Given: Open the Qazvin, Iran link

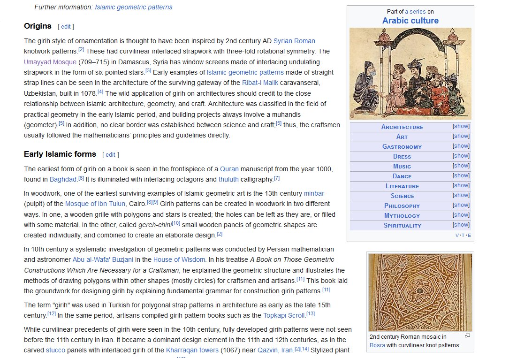Looking at the screenshot, I should click(275, 350).
